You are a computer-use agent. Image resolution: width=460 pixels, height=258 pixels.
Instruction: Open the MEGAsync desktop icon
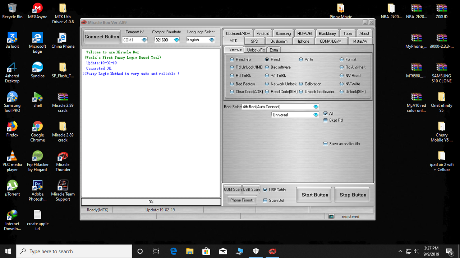37,11
